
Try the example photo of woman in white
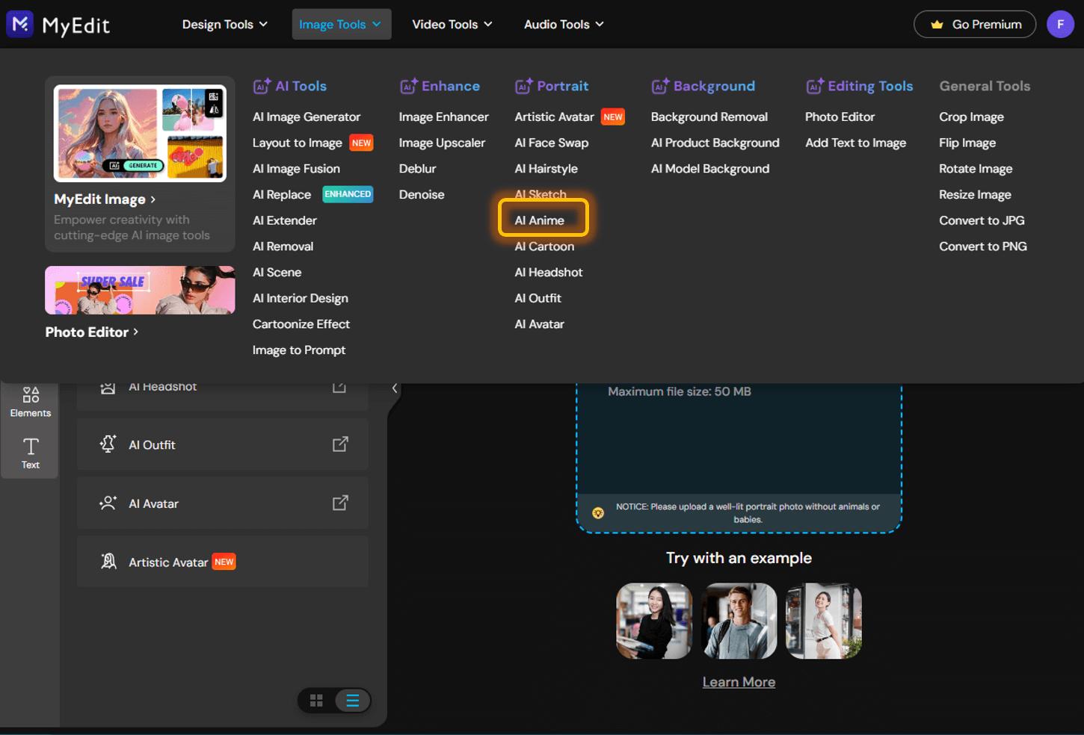tap(824, 621)
